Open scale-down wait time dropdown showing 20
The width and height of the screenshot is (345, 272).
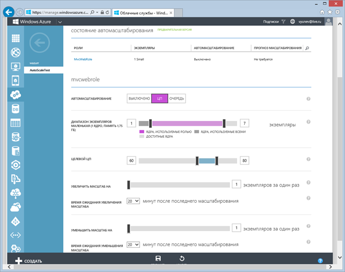pyautogui.click(x=133, y=245)
